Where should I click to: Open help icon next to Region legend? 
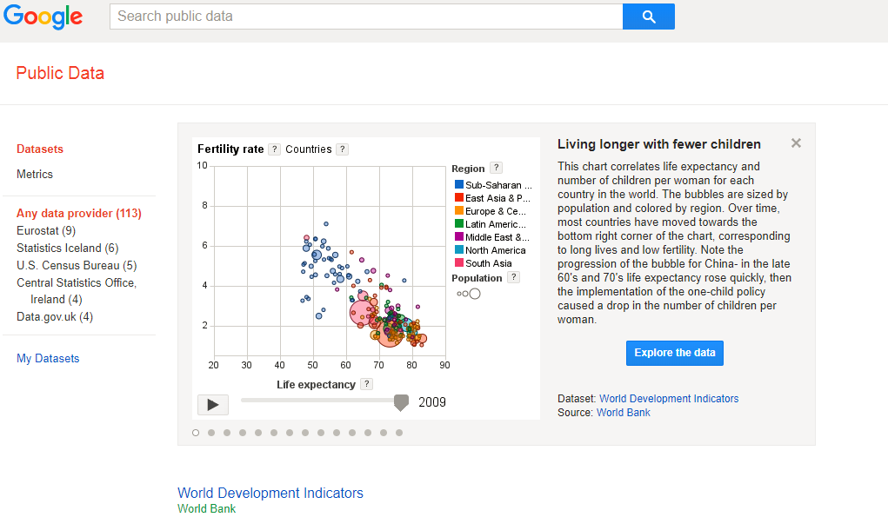496,168
